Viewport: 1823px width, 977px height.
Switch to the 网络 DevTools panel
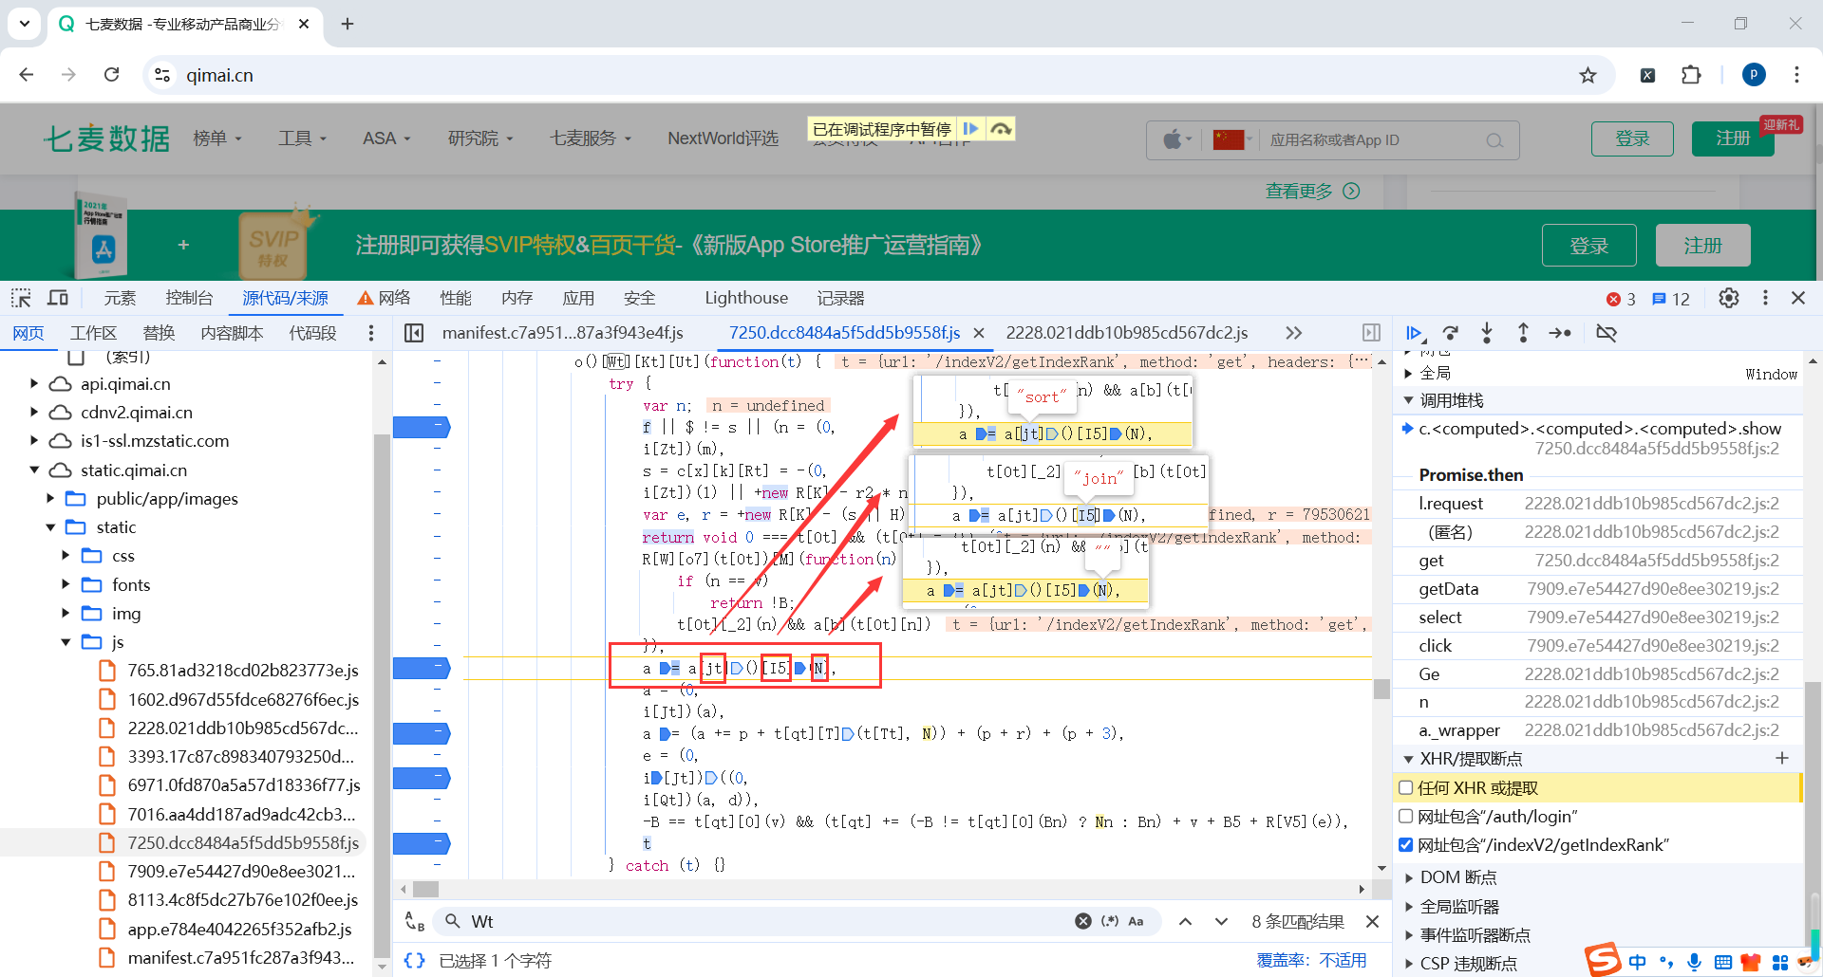coord(394,298)
